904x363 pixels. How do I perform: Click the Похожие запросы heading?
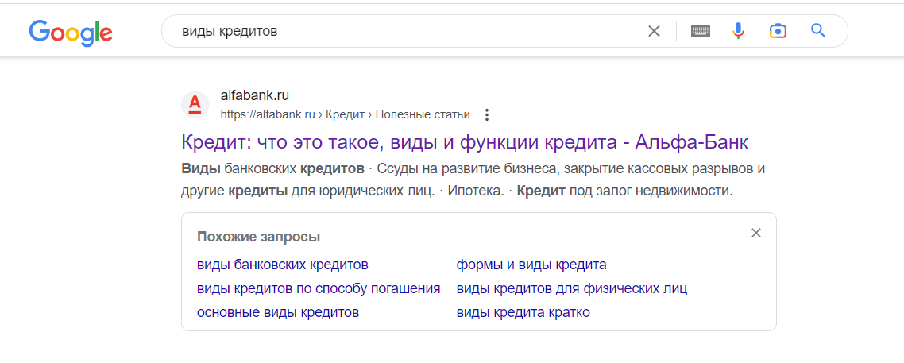tap(258, 237)
